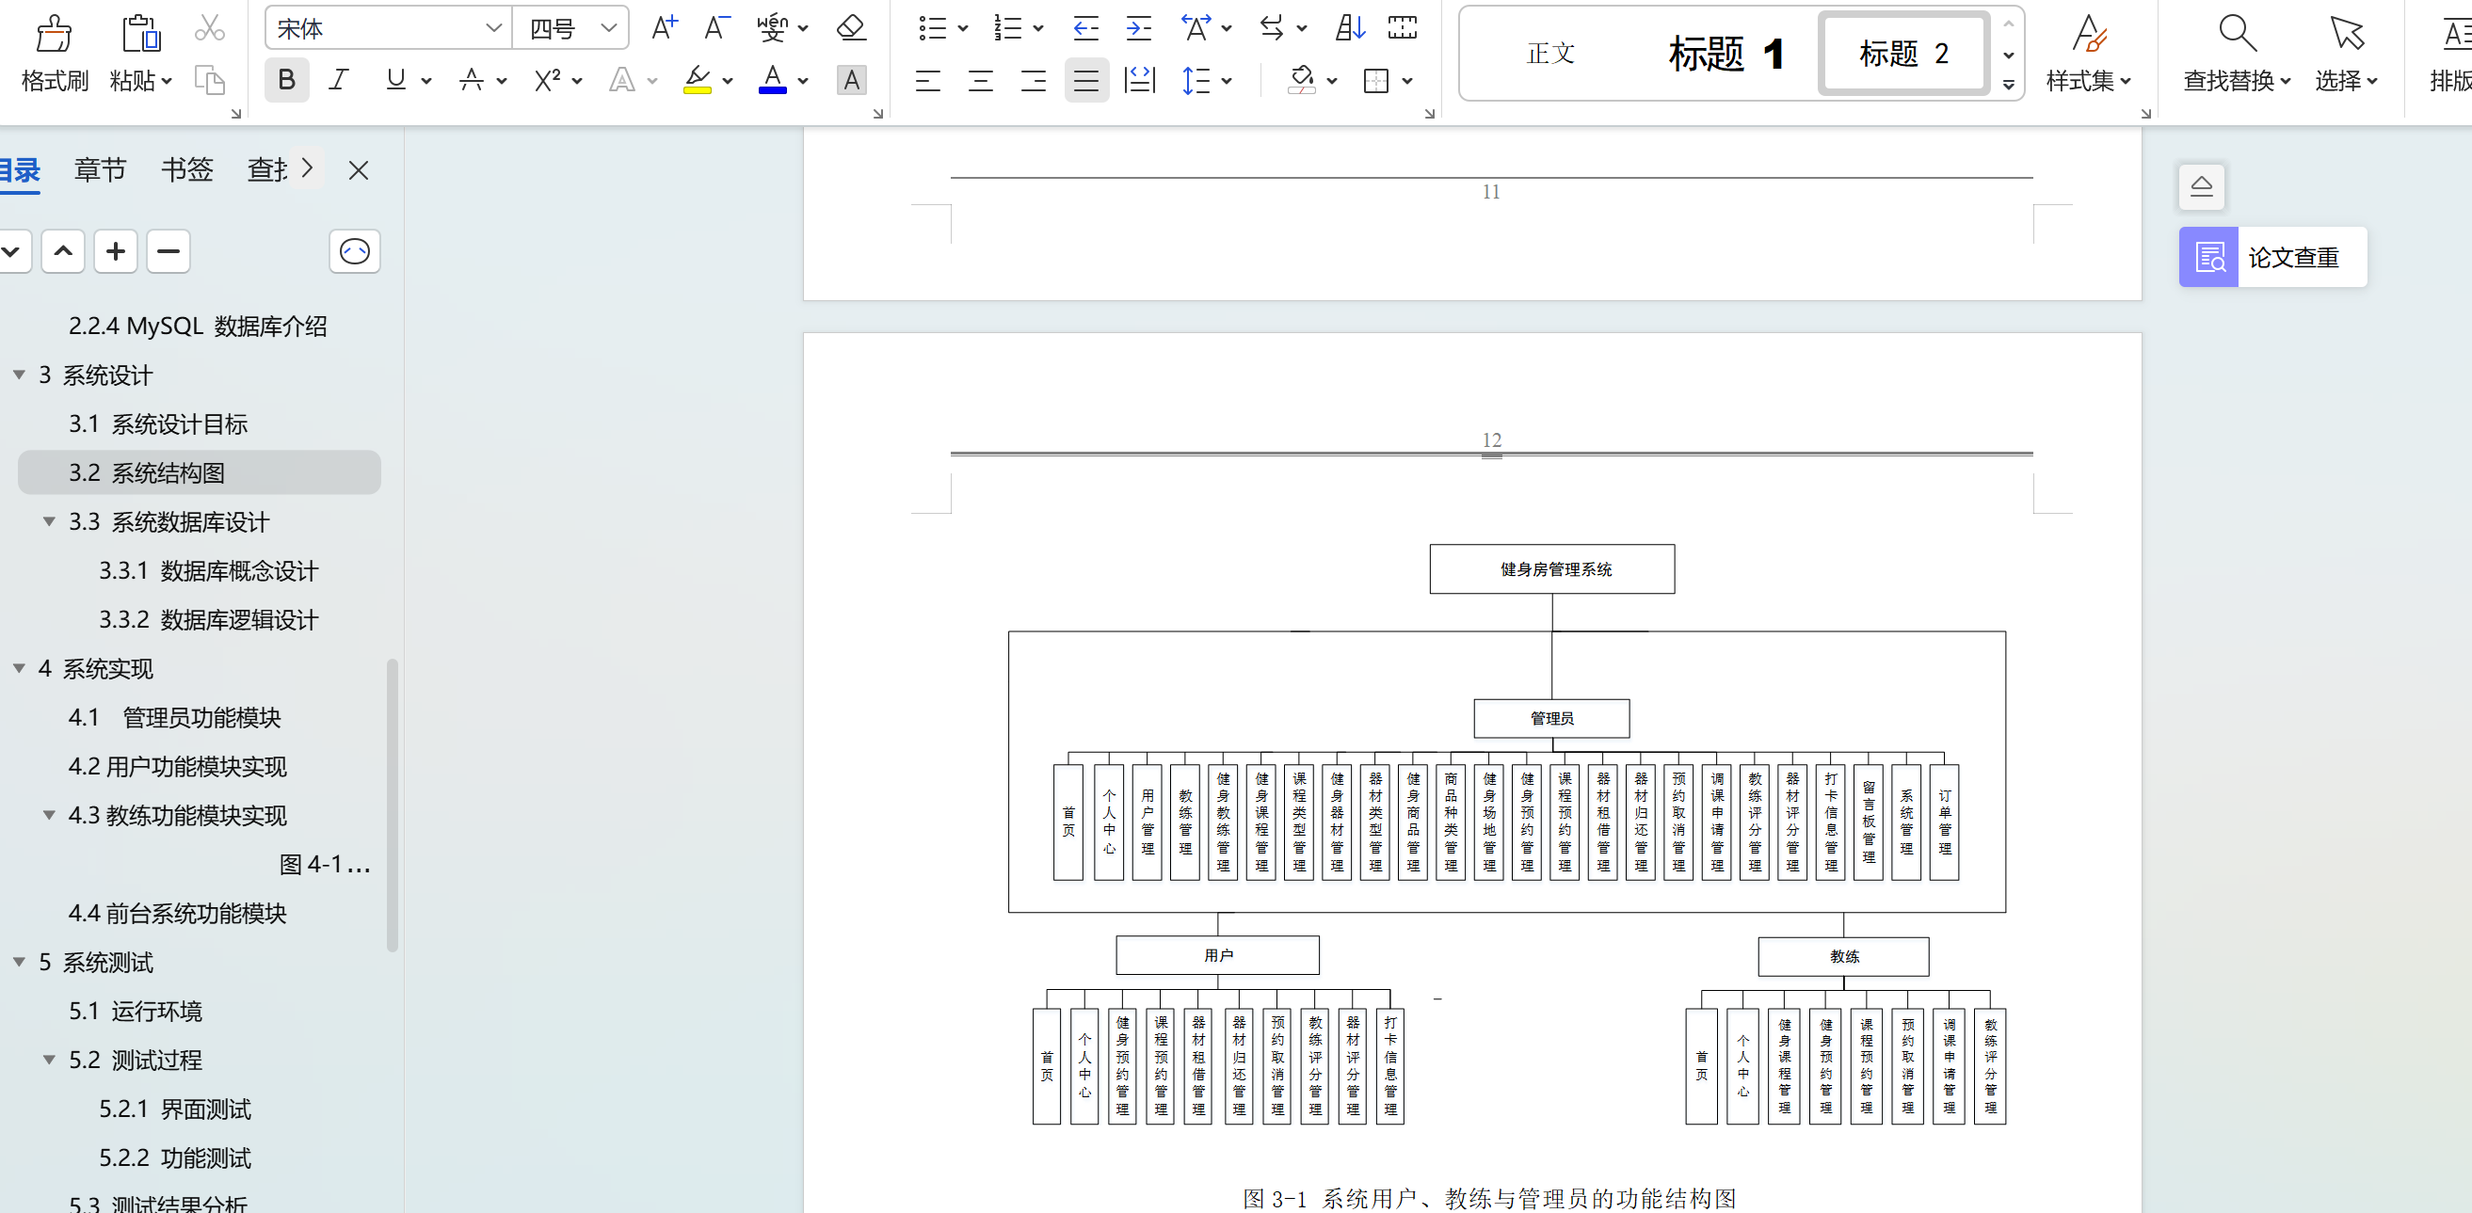The width and height of the screenshot is (2472, 1213).
Task: Close the navigation pane
Action: tap(359, 170)
